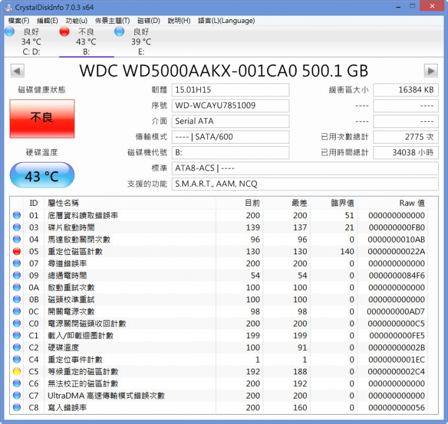Click the disk title WDC WD5000AAKX-001CA0 500.1 GB
Image resolution: width=448 pixels, height=424 pixels.
point(224,71)
